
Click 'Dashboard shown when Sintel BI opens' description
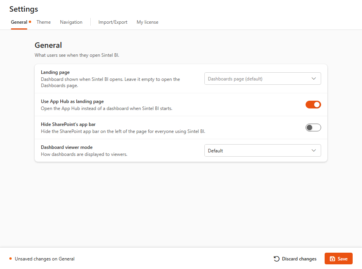click(x=111, y=82)
